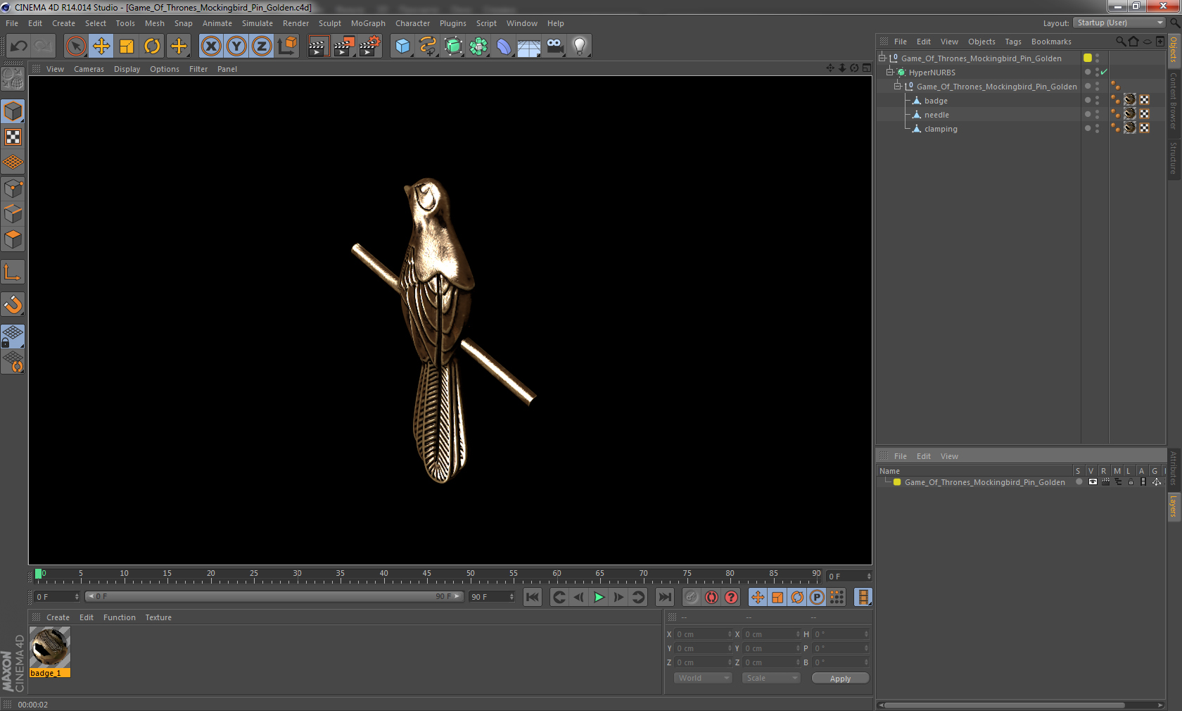Click the timeline end frame 90 F field

493,596
